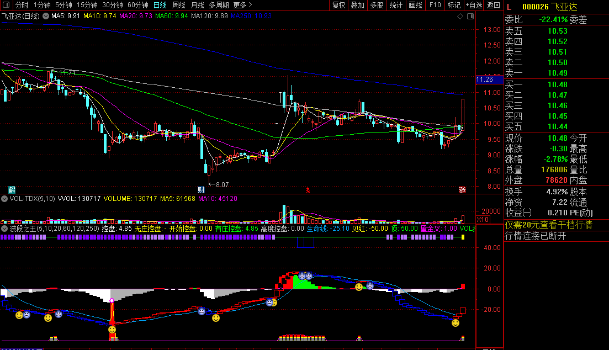Viewport: 609px width, 350px height.
Task: Click 总量 value 176806
Action: coord(554,170)
